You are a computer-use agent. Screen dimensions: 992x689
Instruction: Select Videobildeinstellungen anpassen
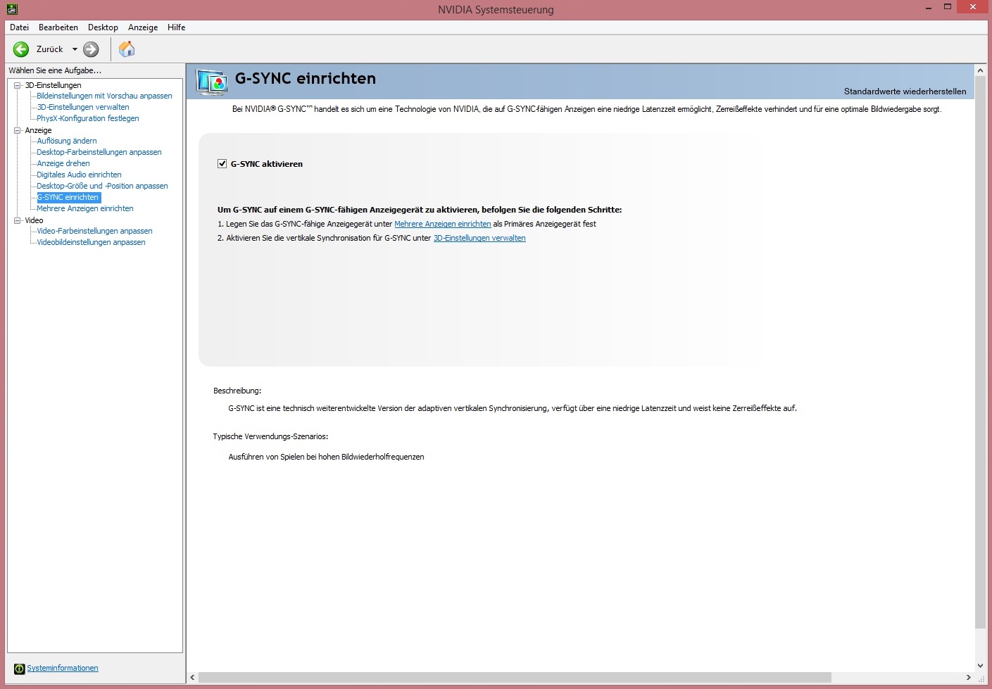[91, 242]
